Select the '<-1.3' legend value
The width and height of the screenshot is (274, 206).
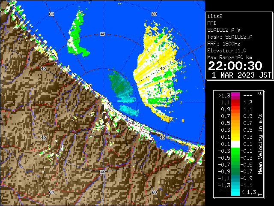[x=248, y=192]
